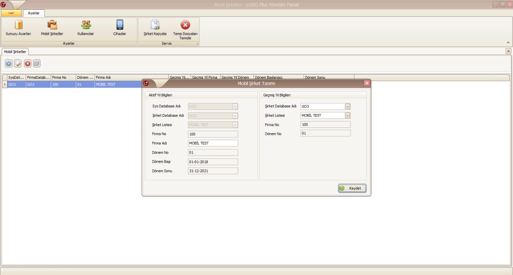Click the edit record pencil icon
Viewport: 513px width, 275px height.
pos(18,63)
